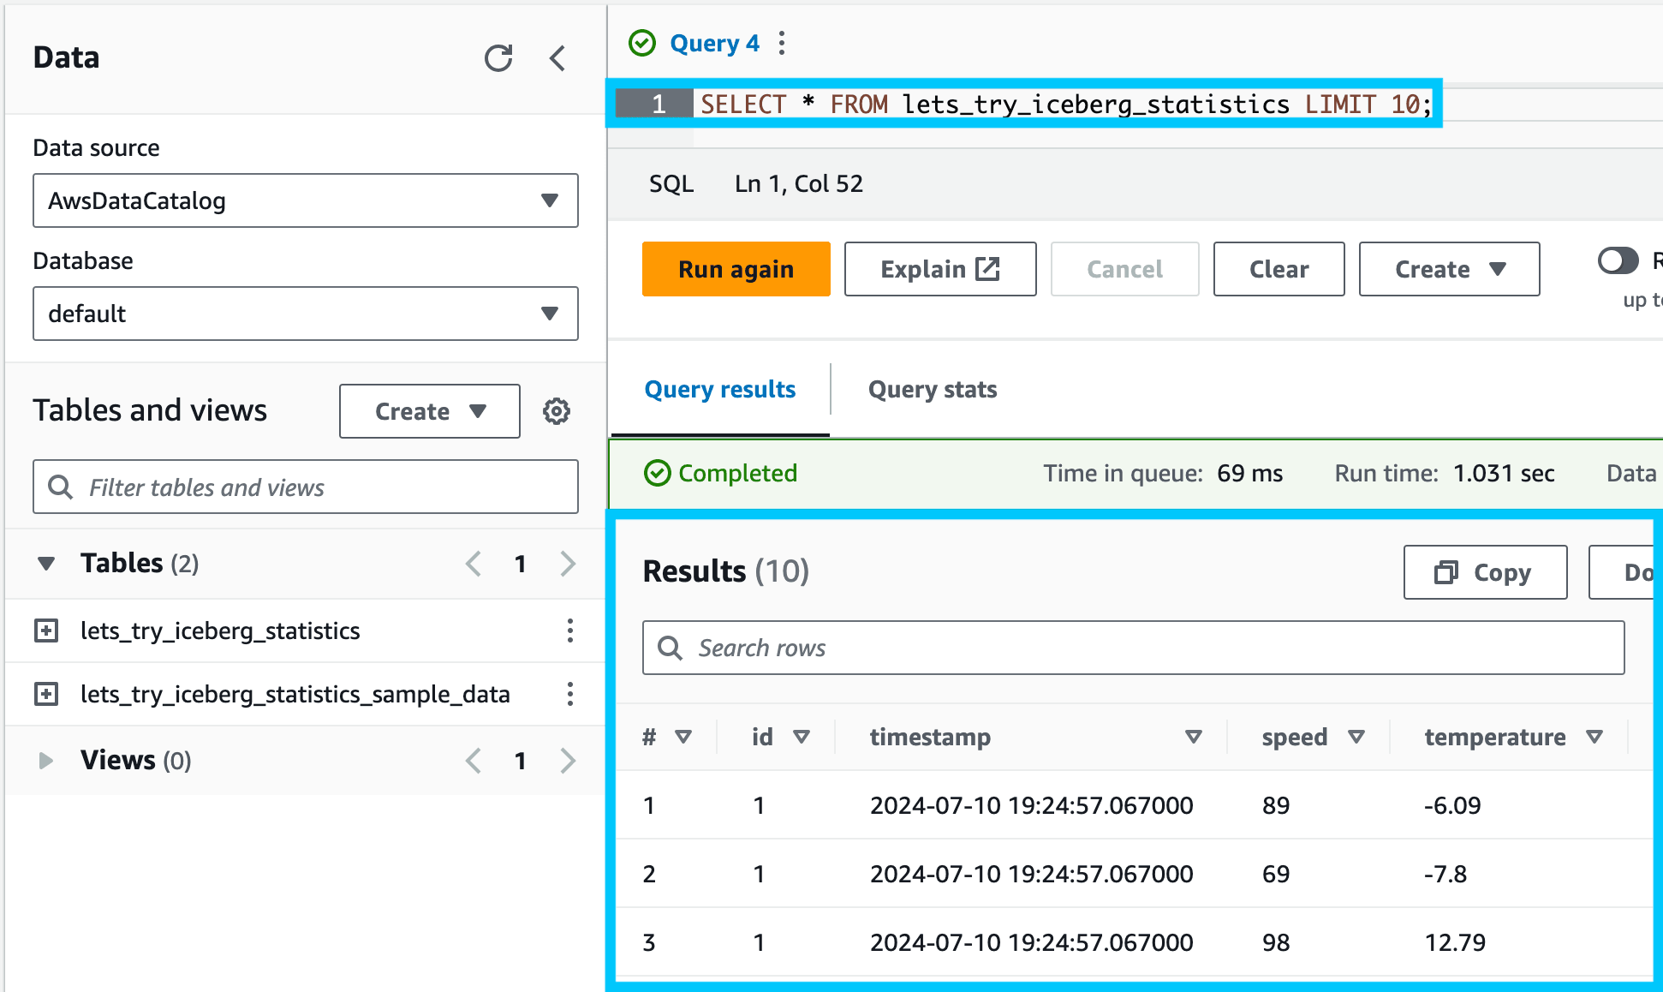This screenshot has width=1663, height=992.
Task: Open tables and views settings gear
Action: (x=557, y=411)
